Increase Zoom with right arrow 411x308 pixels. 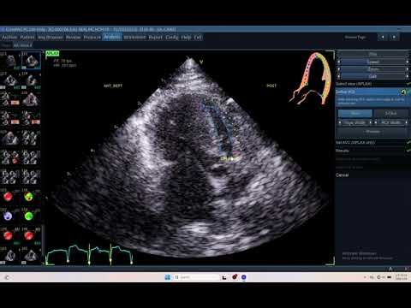408,69
